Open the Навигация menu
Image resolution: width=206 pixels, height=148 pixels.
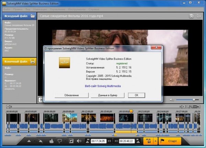click(40, 10)
